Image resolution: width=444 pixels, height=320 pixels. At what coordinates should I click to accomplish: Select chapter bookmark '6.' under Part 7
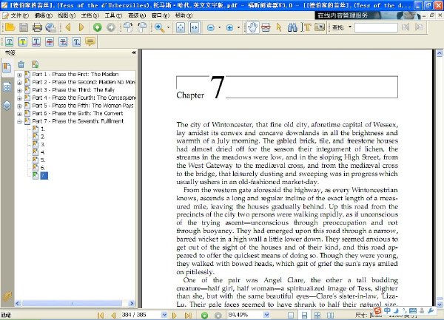(x=43, y=168)
